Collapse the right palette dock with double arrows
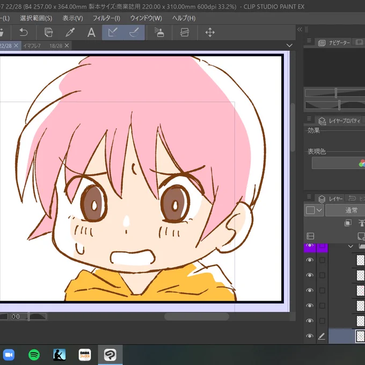Image resolution: width=365 pixels, height=365 pixels. click(300, 30)
